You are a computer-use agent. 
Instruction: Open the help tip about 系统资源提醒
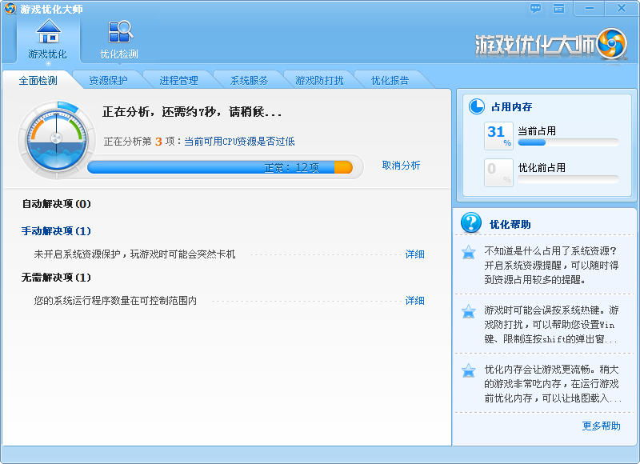(551, 266)
